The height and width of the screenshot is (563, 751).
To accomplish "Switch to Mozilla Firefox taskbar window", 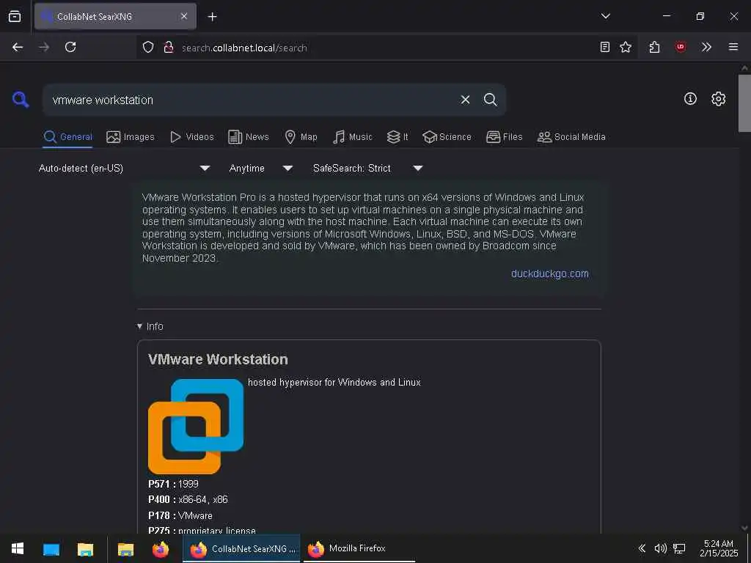I will click(x=359, y=548).
